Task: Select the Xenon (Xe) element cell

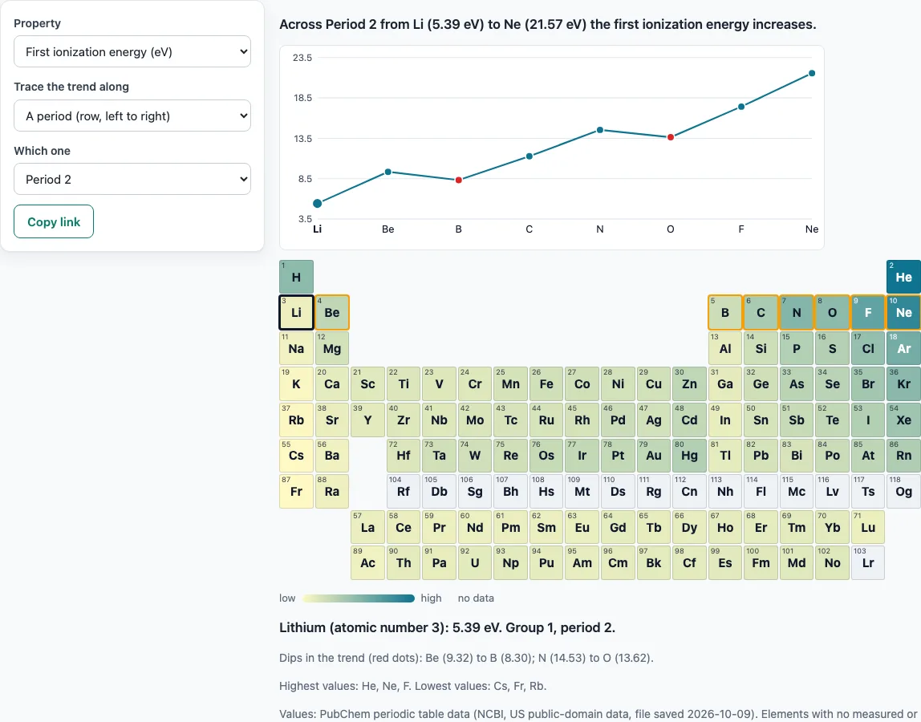Action: pyautogui.click(x=903, y=420)
